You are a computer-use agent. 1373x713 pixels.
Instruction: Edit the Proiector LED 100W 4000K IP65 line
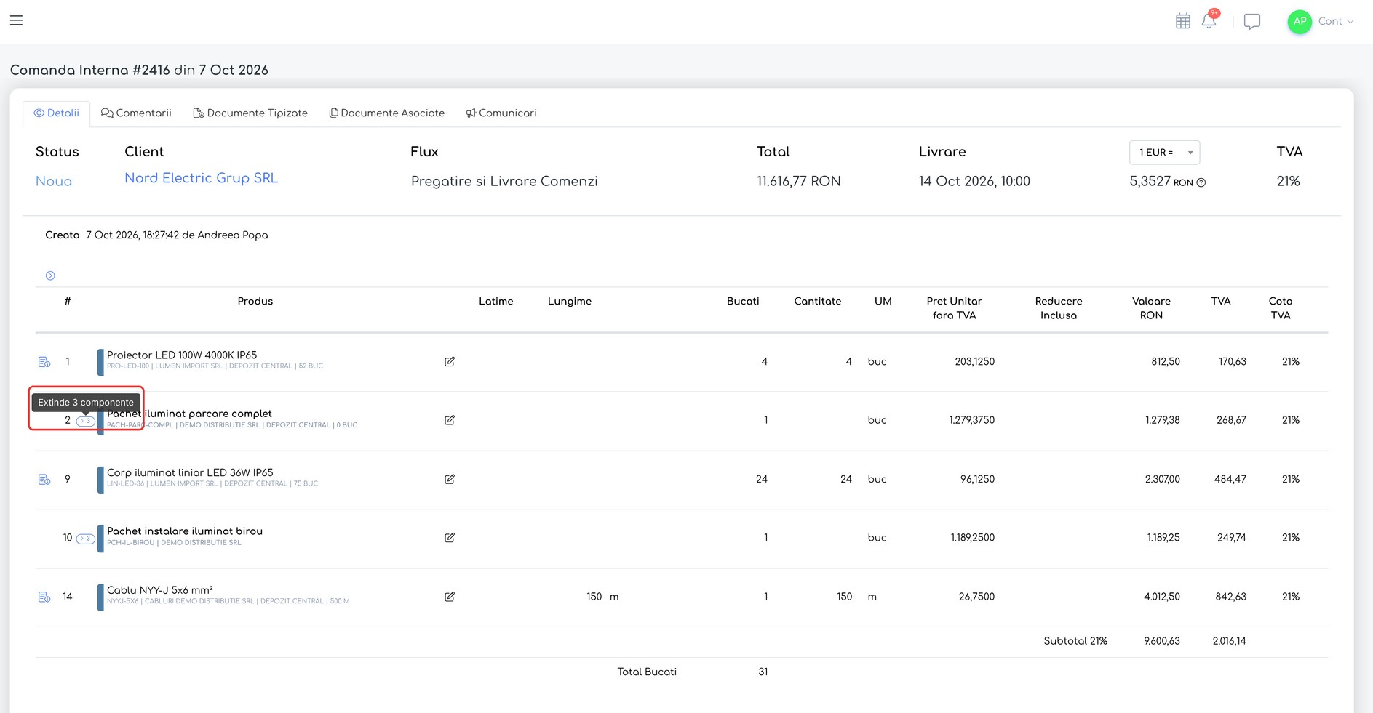tap(450, 361)
